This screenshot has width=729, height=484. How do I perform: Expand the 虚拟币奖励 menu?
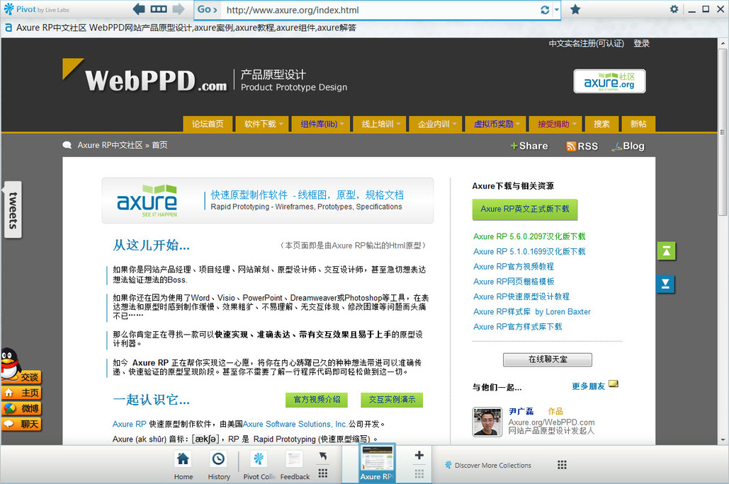(496, 124)
